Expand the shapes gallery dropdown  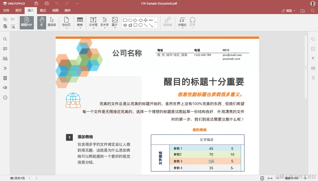tap(156, 22)
